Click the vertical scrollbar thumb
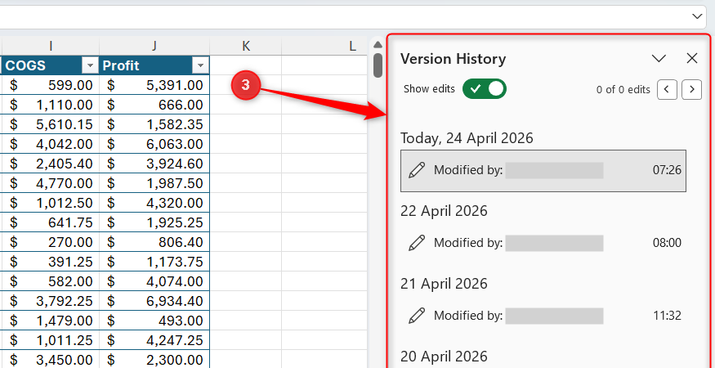Viewport: 715px width, 368px height. point(378,65)
